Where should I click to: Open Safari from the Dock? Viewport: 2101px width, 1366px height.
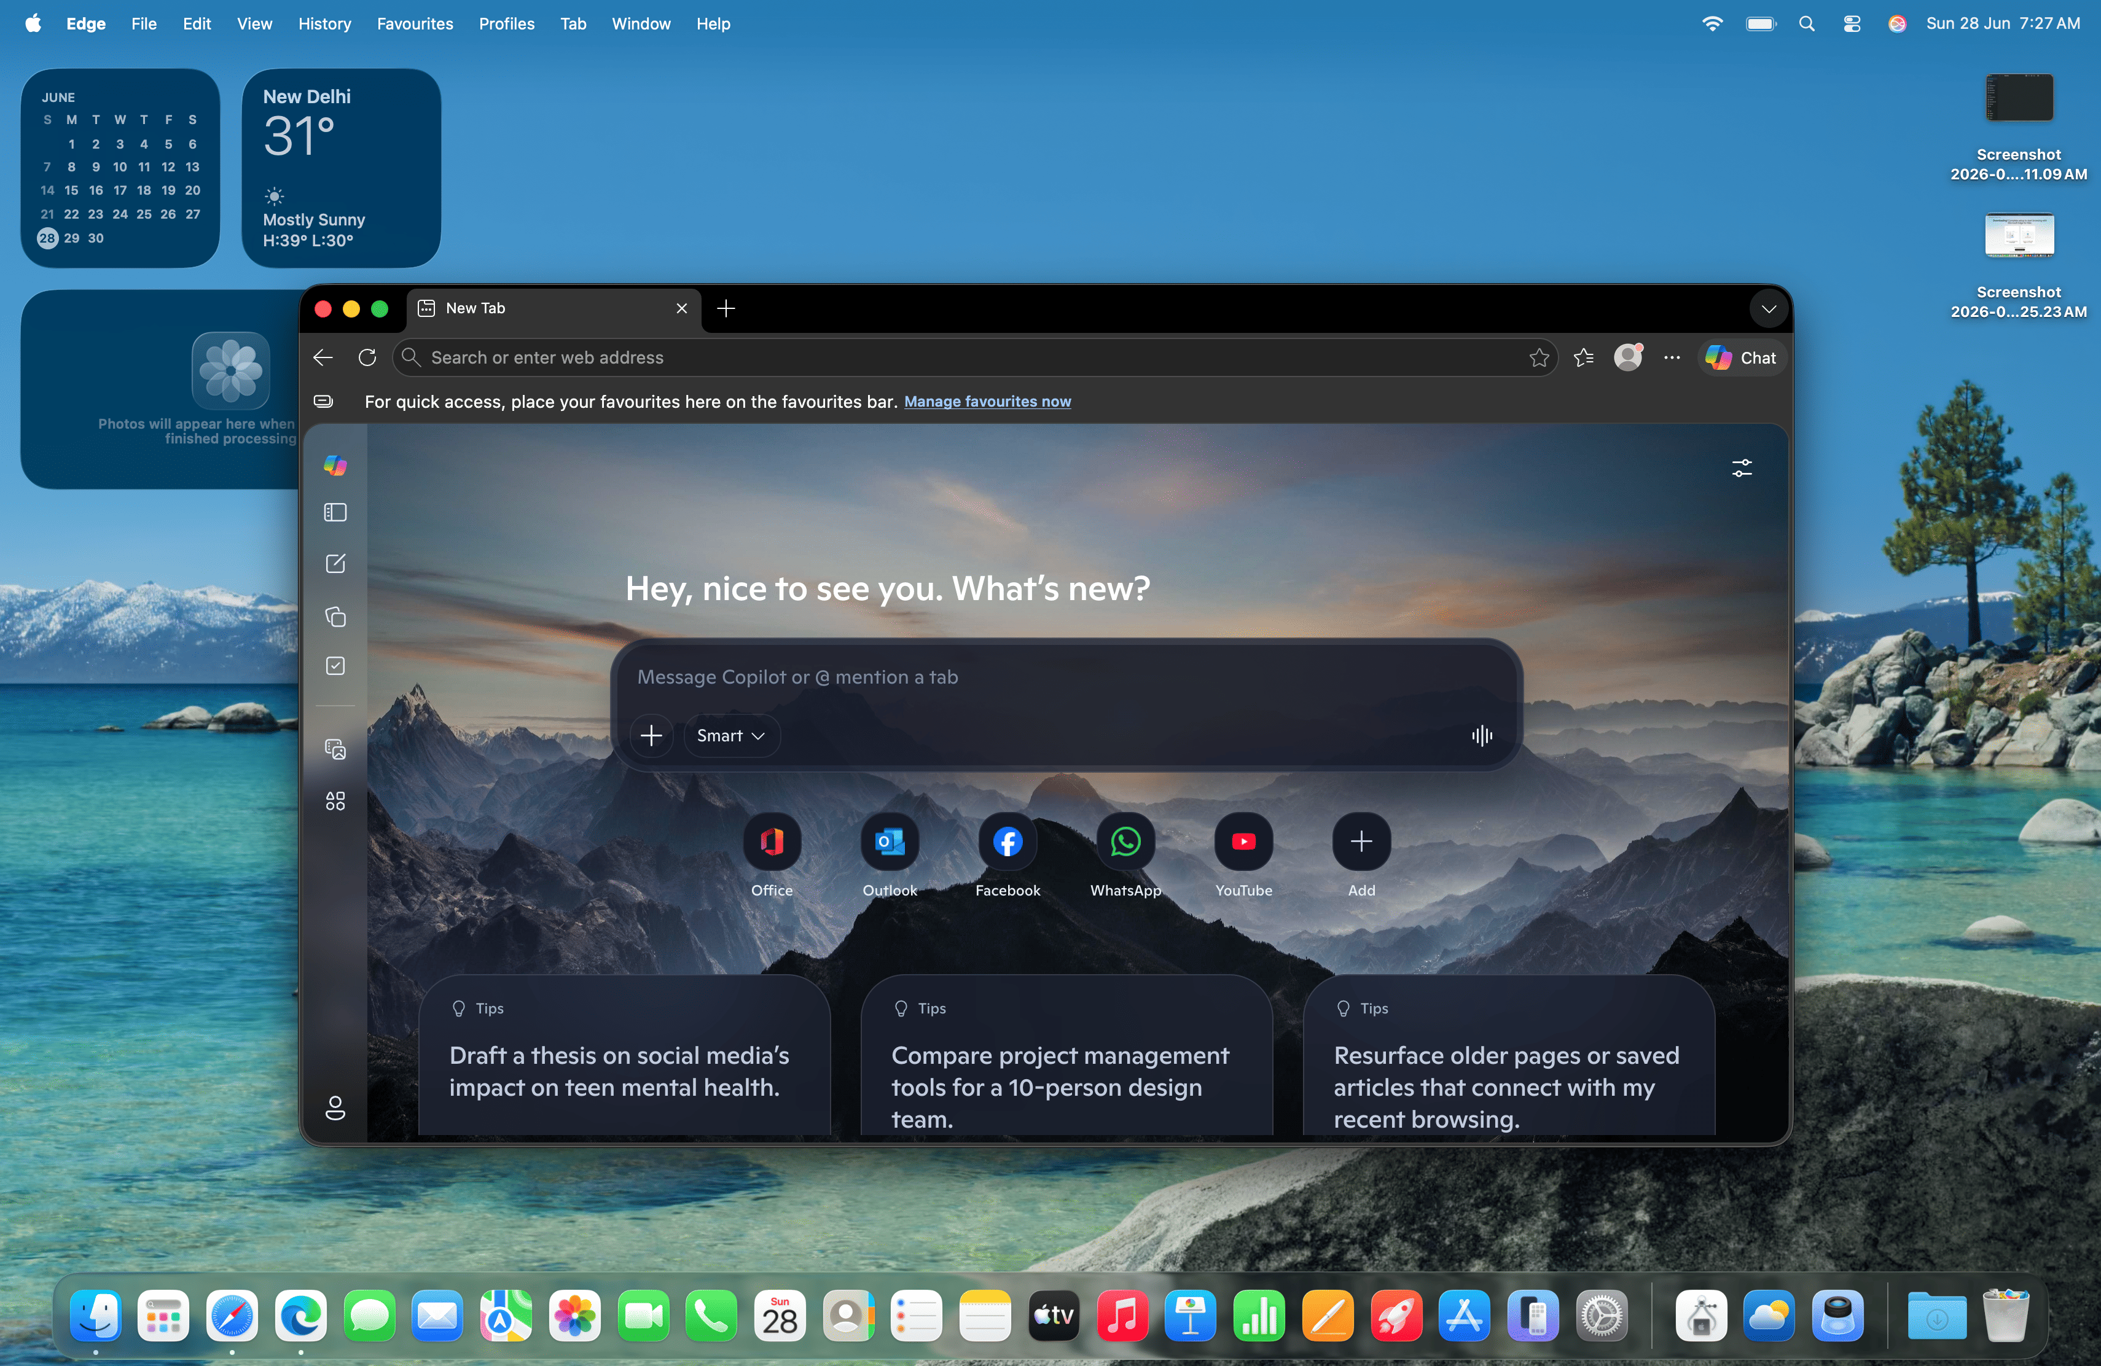coord(232,1317)
